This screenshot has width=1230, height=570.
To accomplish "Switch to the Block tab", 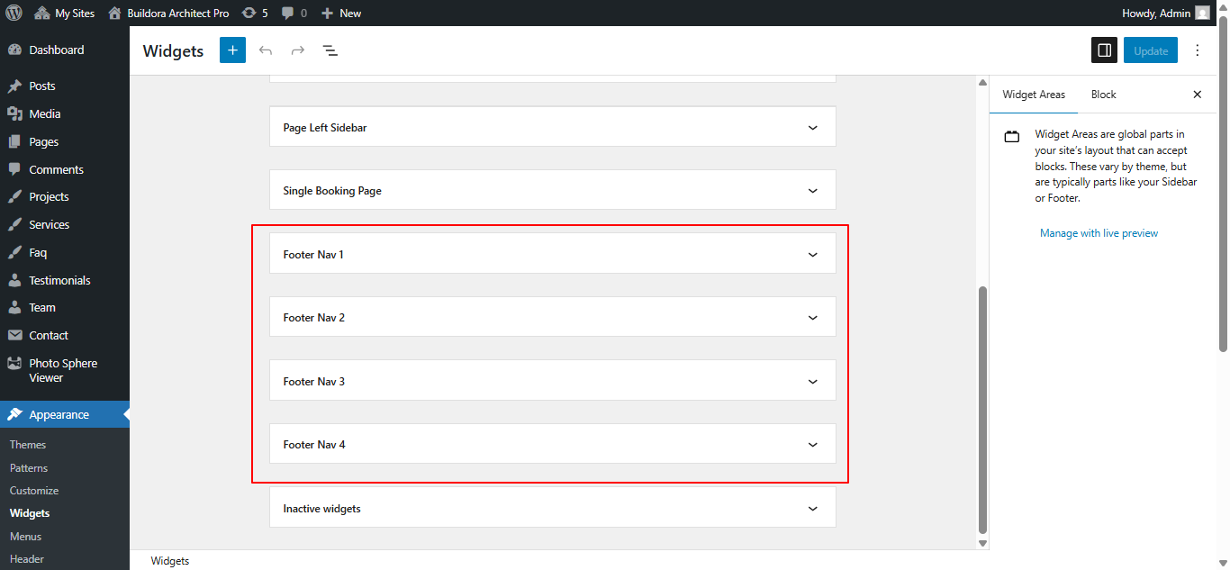I will 1103,94.
